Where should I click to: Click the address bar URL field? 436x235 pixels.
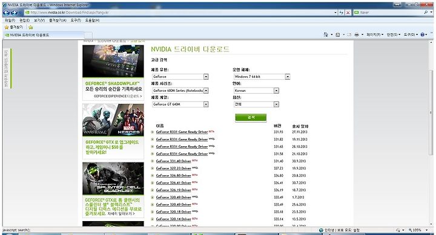click(x=179, y=13)
